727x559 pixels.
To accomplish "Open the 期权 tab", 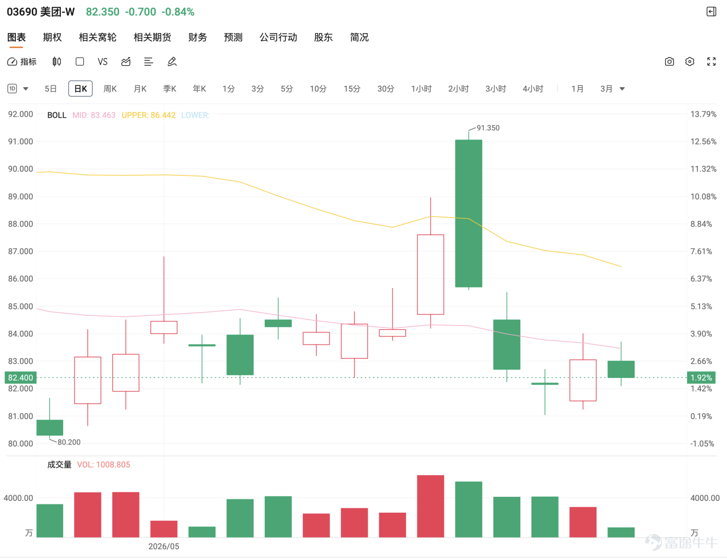I will 52,37.
